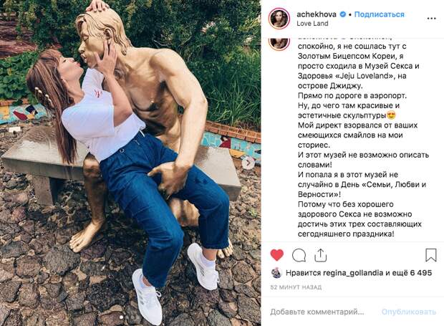Post the comment with Опубликовать
The image size is (444, 326).
pos(409,312)
